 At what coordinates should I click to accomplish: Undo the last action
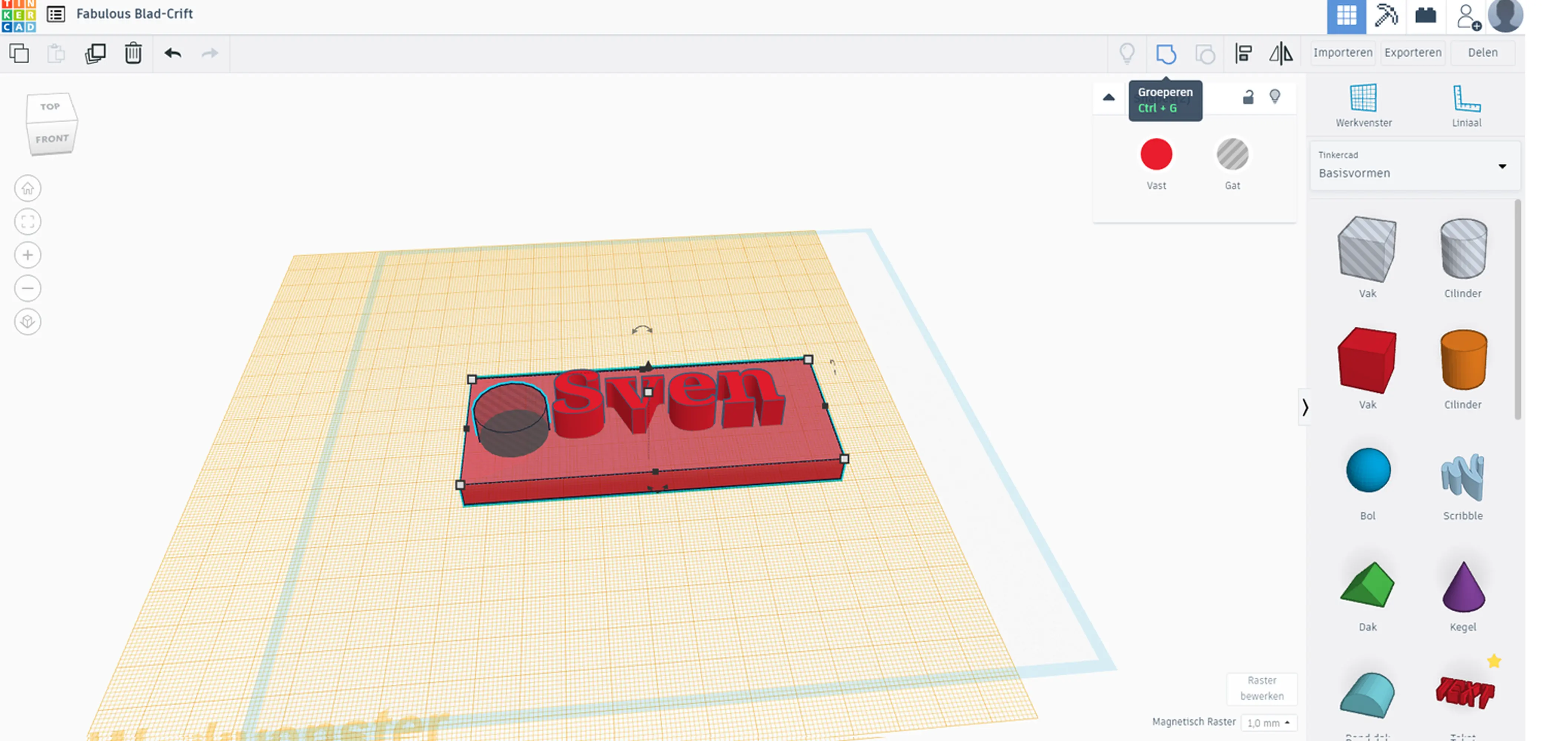click(x=172, y=53)
